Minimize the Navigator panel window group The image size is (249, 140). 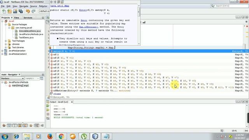click(43, 74)
